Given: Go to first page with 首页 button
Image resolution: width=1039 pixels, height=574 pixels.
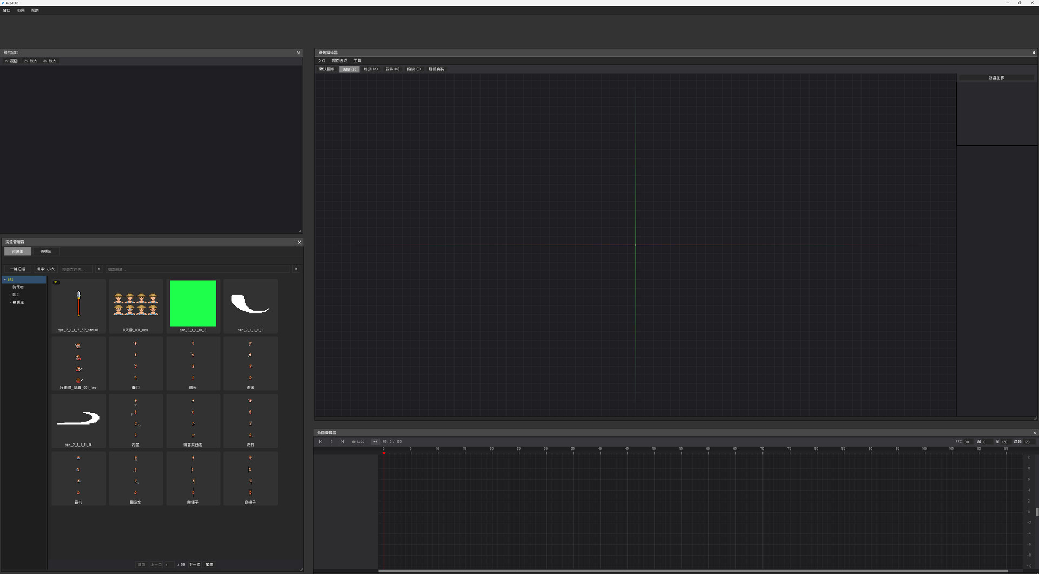Looking at the screenshot, I should [142, 565].
